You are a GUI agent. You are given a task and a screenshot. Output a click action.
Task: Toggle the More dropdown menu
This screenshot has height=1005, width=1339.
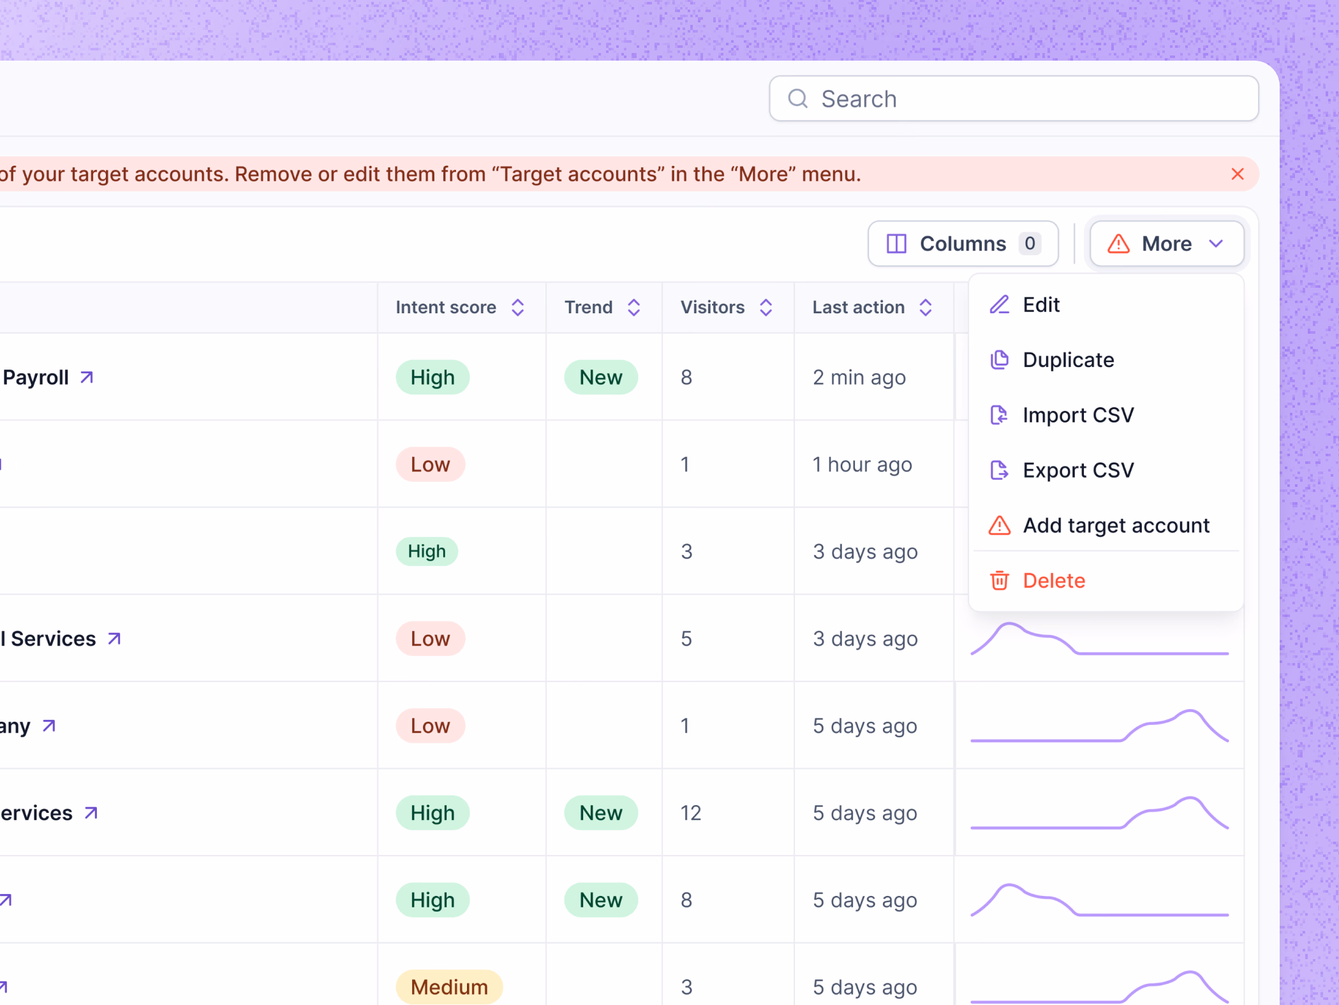1167,244
